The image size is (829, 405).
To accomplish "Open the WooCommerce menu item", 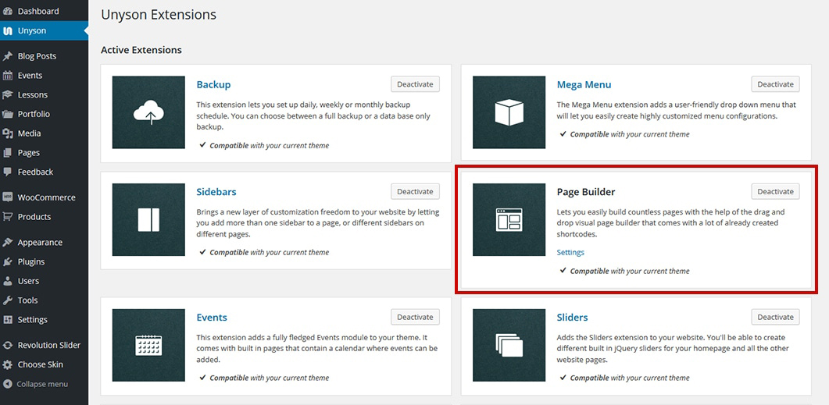I will 44,197.
